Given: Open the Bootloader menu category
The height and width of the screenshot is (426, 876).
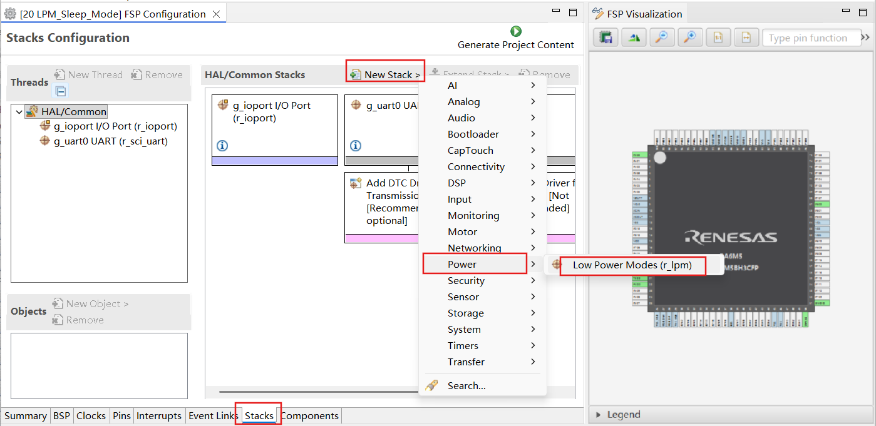Looking at the screenshot, I should 482,134.
